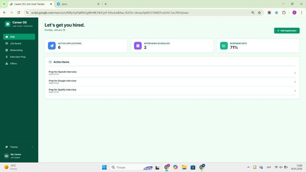Expand the Google interview row chevron
This screenshot has height=172, width=306.
point(295,82)
